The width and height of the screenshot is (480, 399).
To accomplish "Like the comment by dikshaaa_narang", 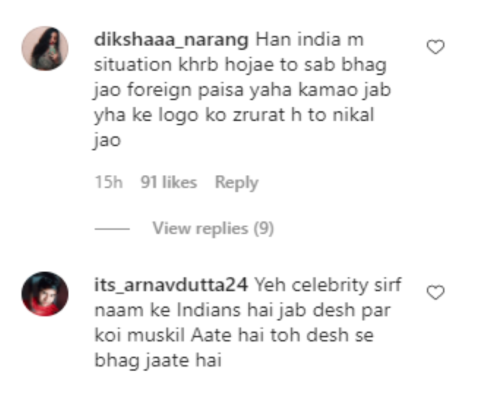I will click(x=435, y=47).
